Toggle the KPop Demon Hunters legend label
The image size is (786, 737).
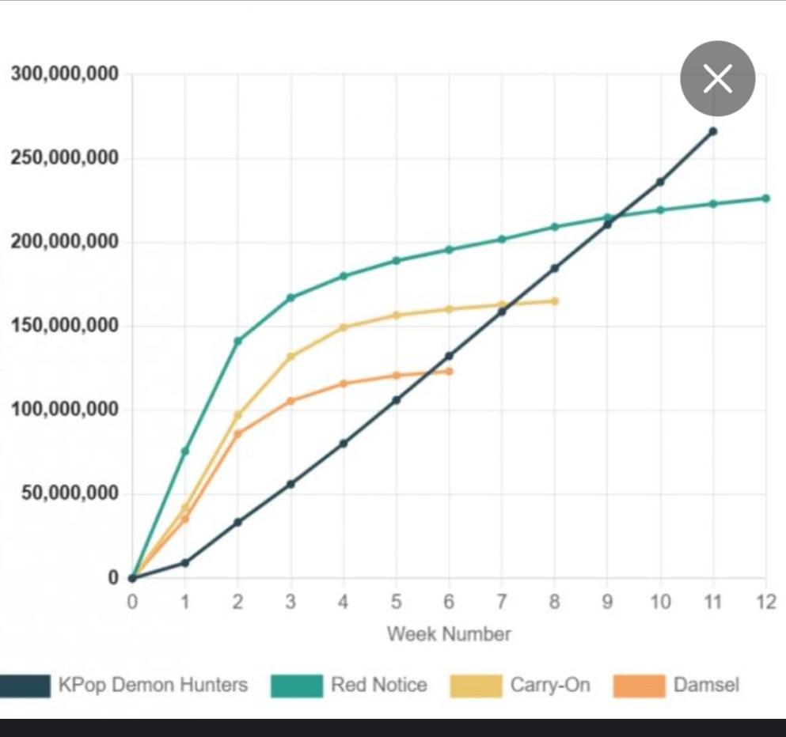point(153,685)
